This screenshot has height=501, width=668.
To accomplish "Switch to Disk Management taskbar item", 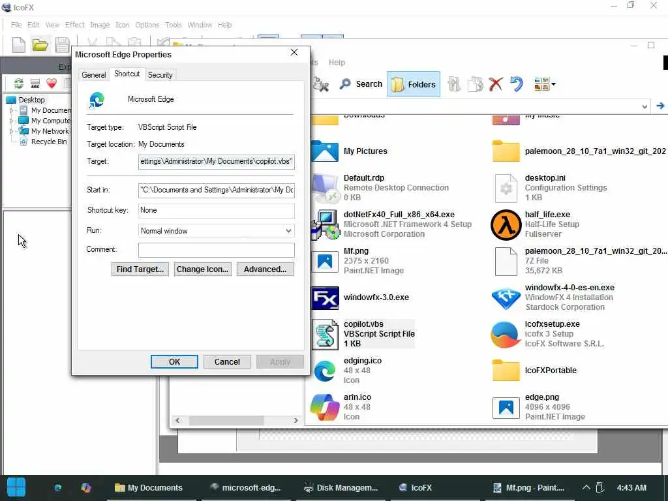I will (341, 488).
